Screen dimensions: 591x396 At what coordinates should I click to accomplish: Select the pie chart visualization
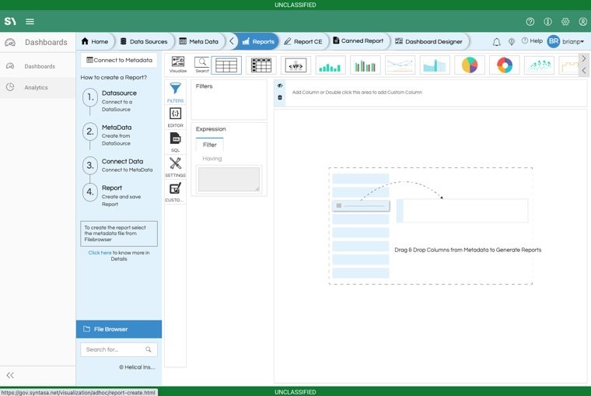(469, 65)
